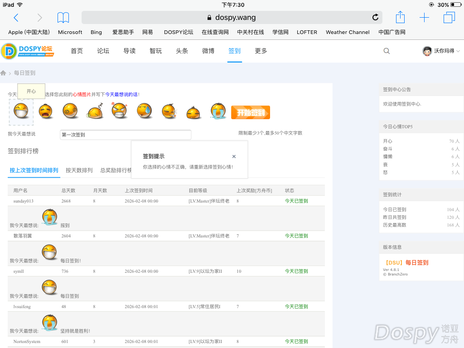Close the 签到提示 popup
Viewport: 464px width, 348px height.
tap(234, 156)
